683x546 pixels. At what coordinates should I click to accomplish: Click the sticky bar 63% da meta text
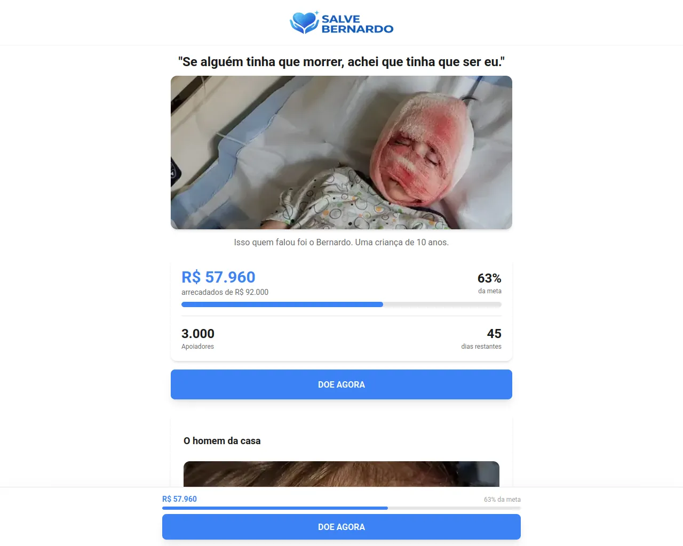502,500
